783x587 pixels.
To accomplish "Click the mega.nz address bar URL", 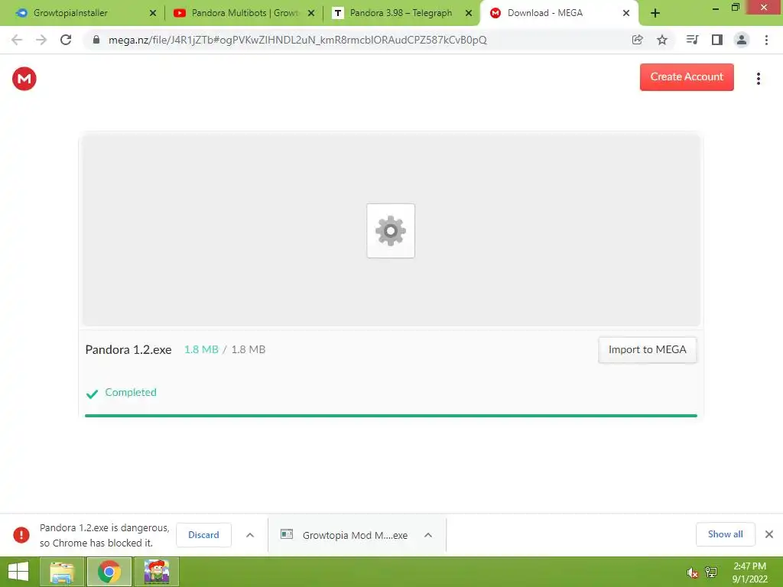I will [297, 40].
